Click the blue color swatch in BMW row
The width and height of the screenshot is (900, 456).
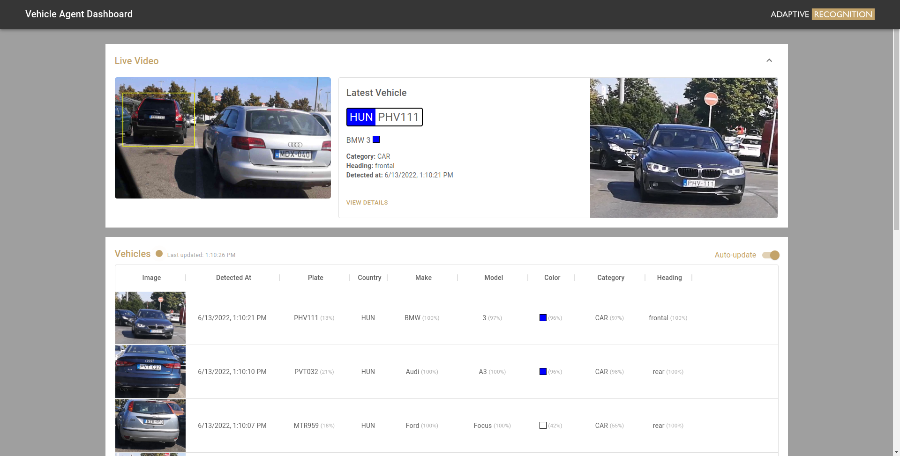(543, 318)
